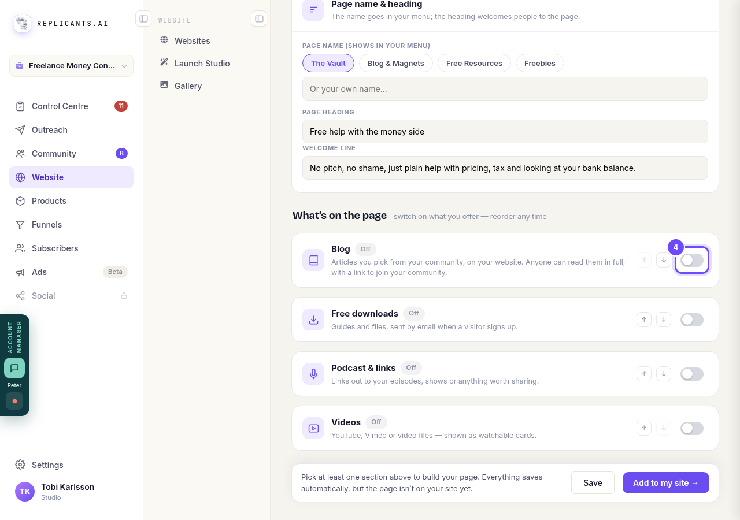Click the custom page name field

505,89
